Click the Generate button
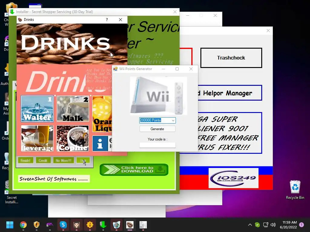The image size is (310, 232). 157,129
